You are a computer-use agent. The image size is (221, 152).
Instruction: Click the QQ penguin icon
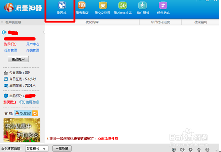17,113
